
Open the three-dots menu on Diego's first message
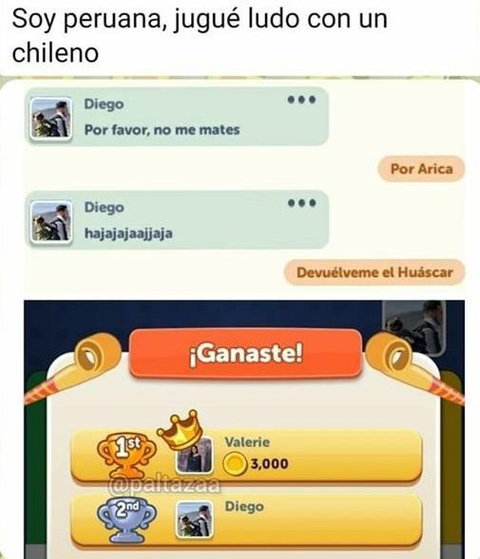[x=302, y=100]
